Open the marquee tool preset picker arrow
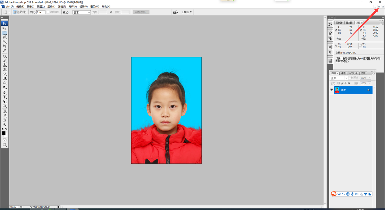 (x=9, y=12)
